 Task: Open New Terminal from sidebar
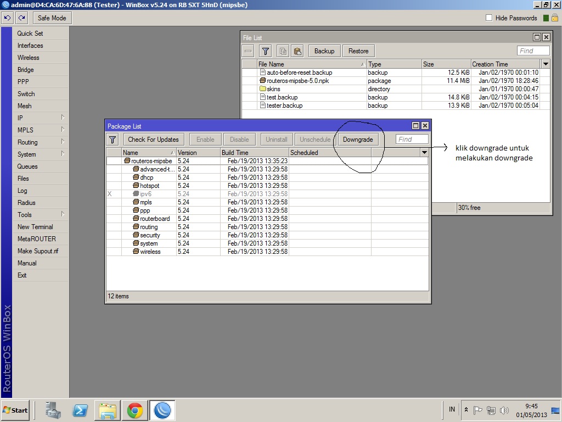click(35, 227)
